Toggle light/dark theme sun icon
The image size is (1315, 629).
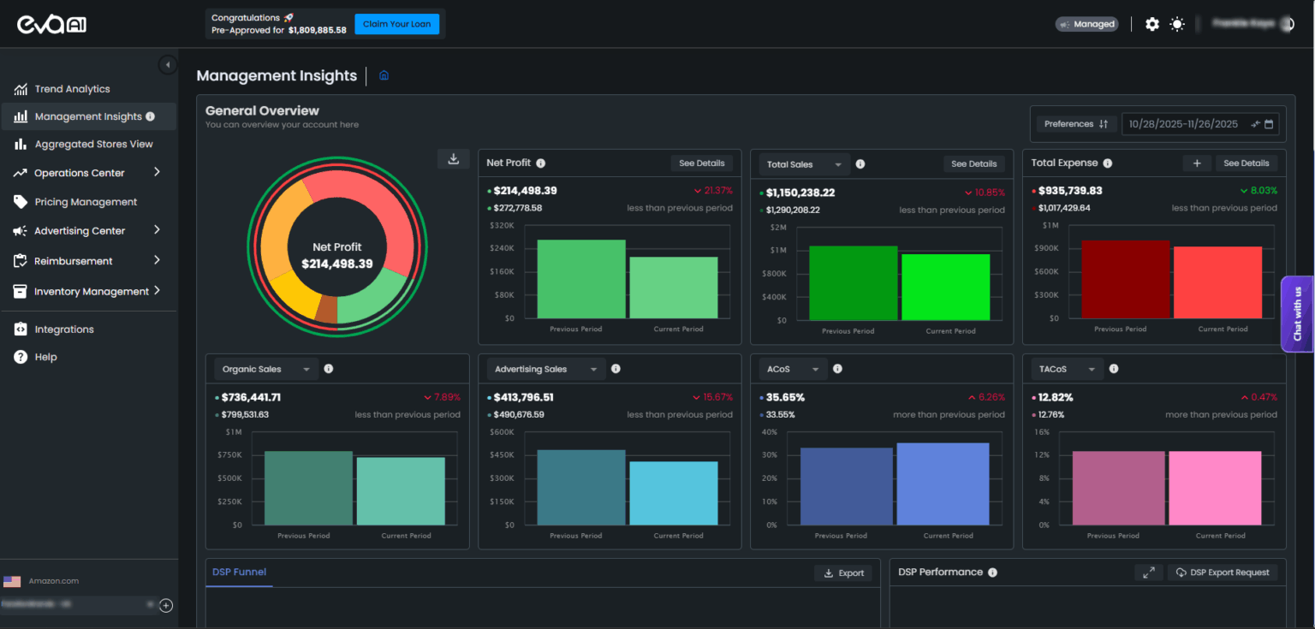click(1177, 24)
